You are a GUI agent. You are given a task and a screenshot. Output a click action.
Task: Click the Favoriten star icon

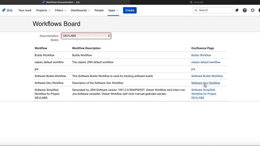click(x=191, y=2)
